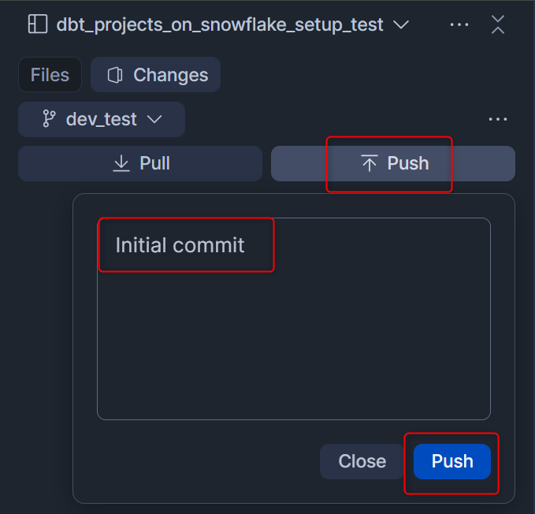This screenshot has height=514, width=535.
Task: Expand the chevron after the dev_test label
Action: pos(154,119)
